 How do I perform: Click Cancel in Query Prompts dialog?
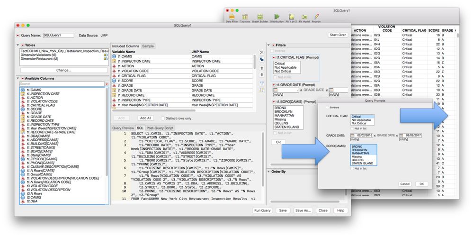[x=405, y=184]
